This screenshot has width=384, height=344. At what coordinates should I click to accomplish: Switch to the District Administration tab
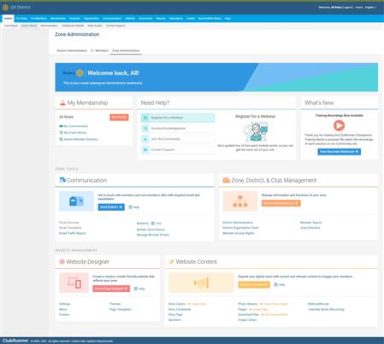pyautogui.click(x=72, y=50)
